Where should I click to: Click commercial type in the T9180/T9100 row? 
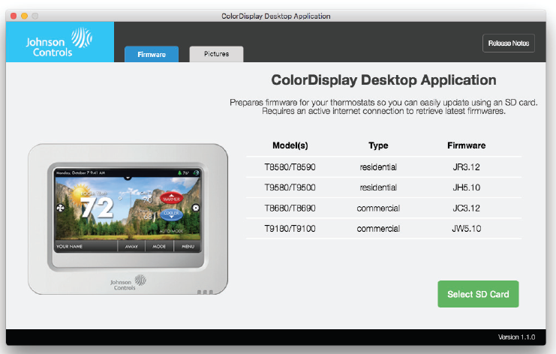[378, 229]
